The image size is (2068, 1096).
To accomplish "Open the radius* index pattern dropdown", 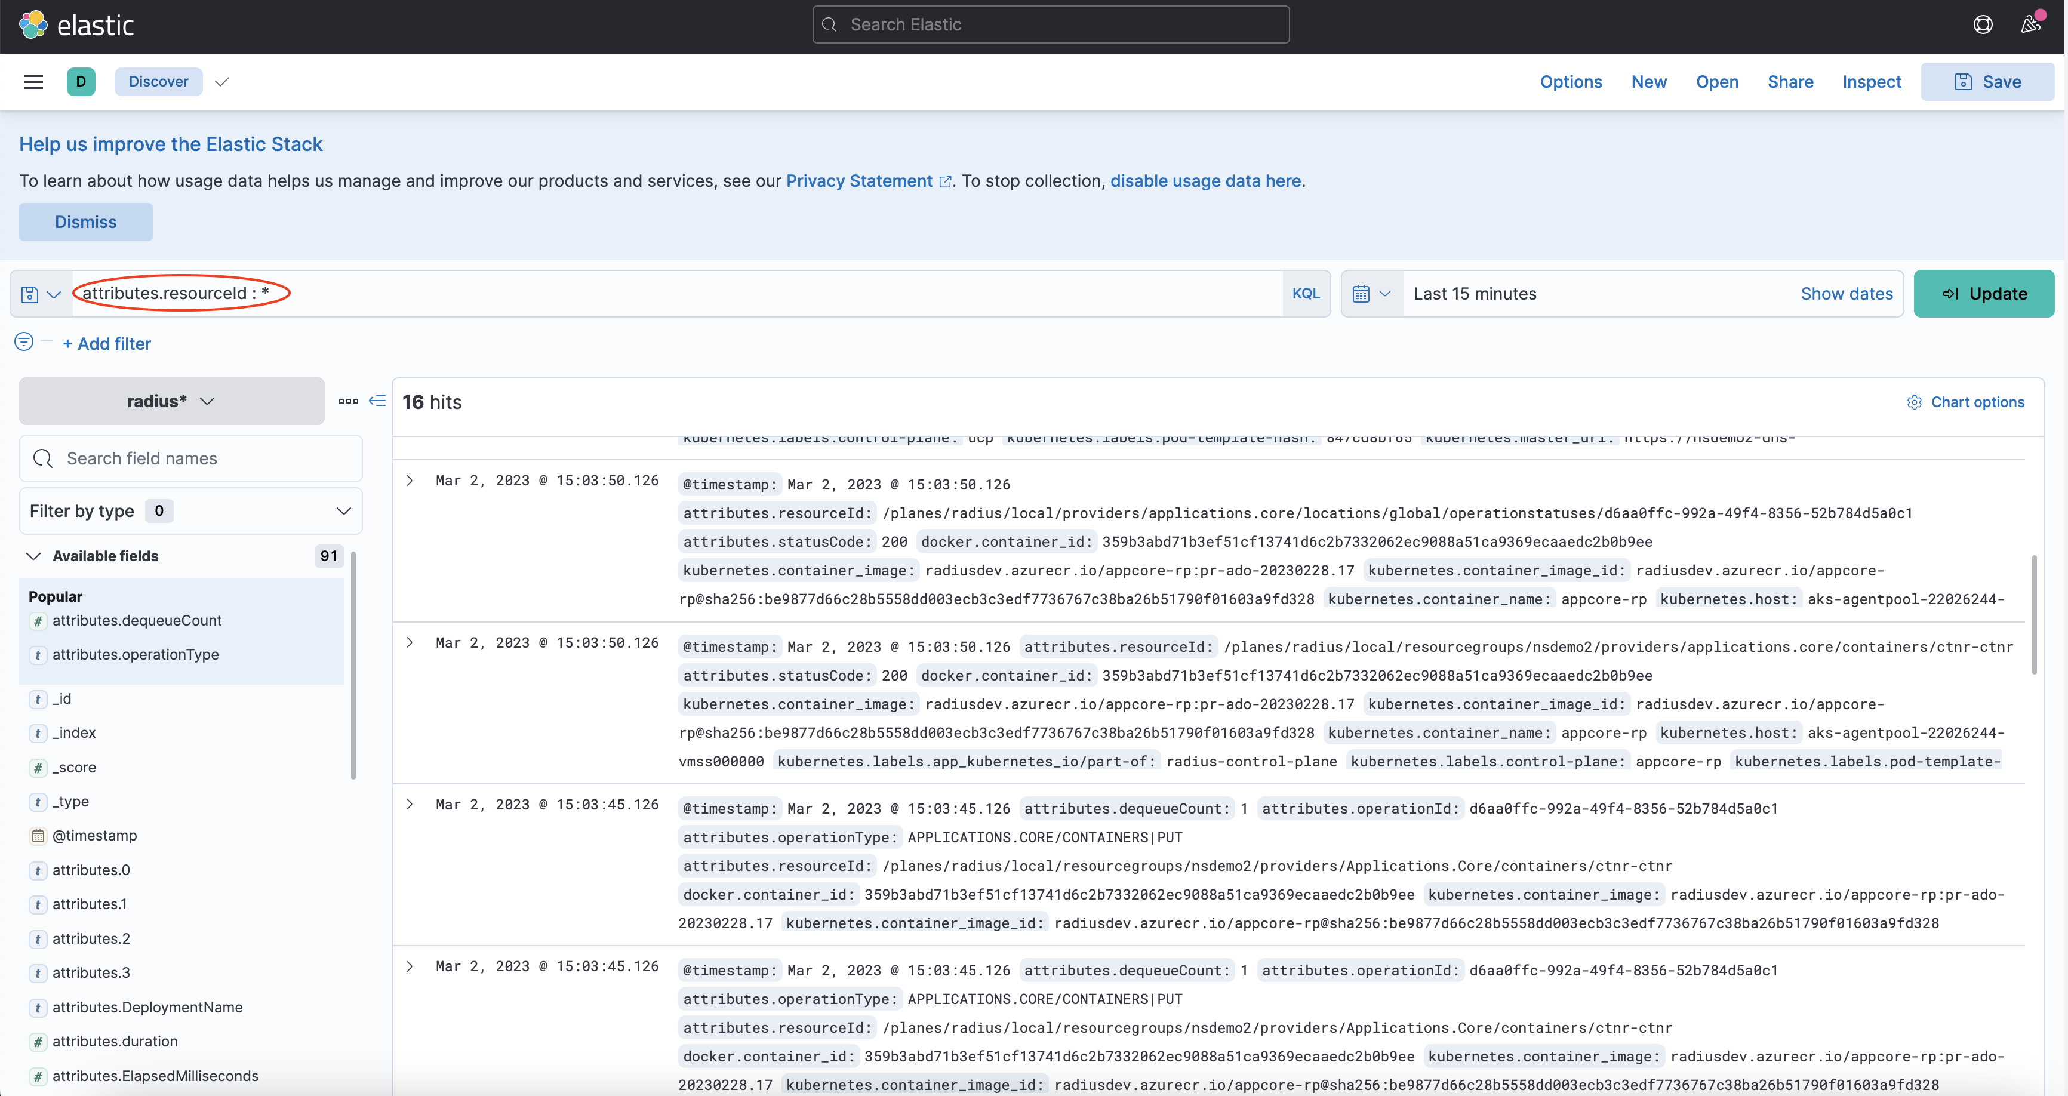I will tap(172, 401).
